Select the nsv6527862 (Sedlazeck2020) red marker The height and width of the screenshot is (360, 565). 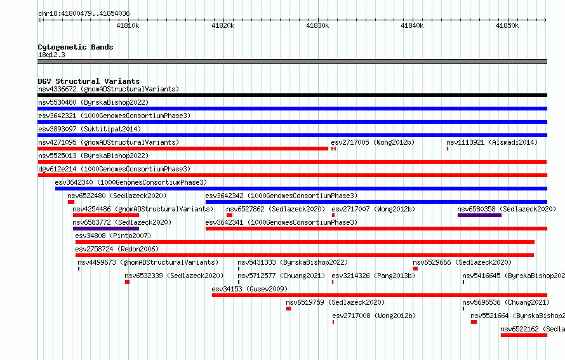click(x=230, y=215)
